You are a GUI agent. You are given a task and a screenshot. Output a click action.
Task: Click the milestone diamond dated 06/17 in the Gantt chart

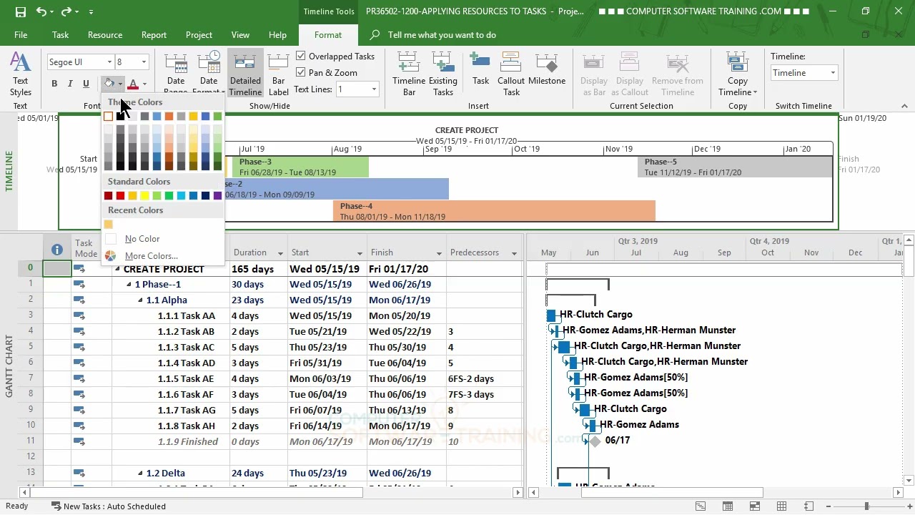[595, 441]
